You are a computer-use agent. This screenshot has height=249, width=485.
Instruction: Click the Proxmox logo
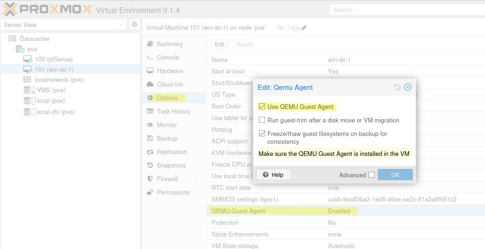click(x=47, y=9)
